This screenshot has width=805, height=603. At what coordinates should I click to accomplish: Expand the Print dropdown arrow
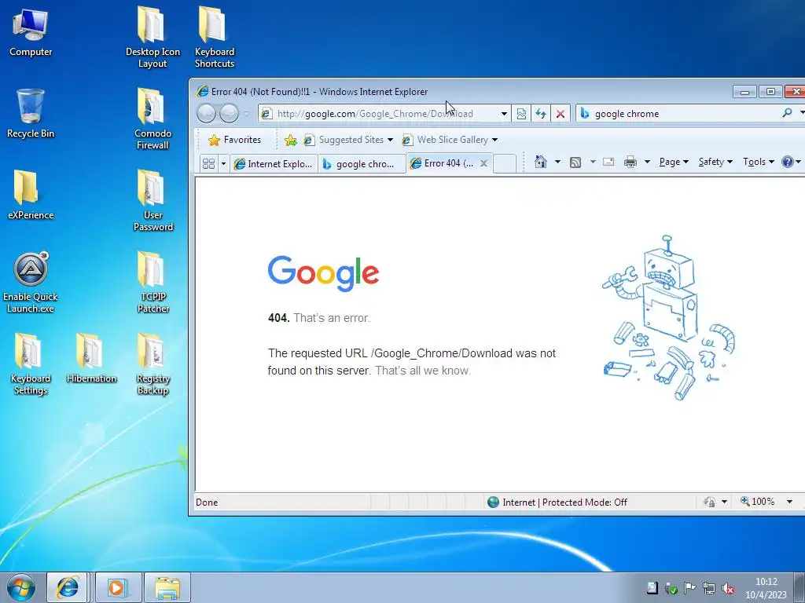648,162
